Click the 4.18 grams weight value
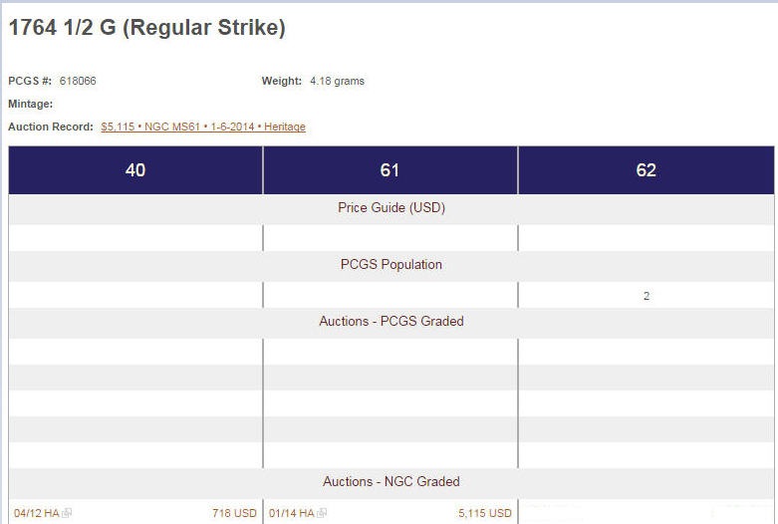 [337, 81]
